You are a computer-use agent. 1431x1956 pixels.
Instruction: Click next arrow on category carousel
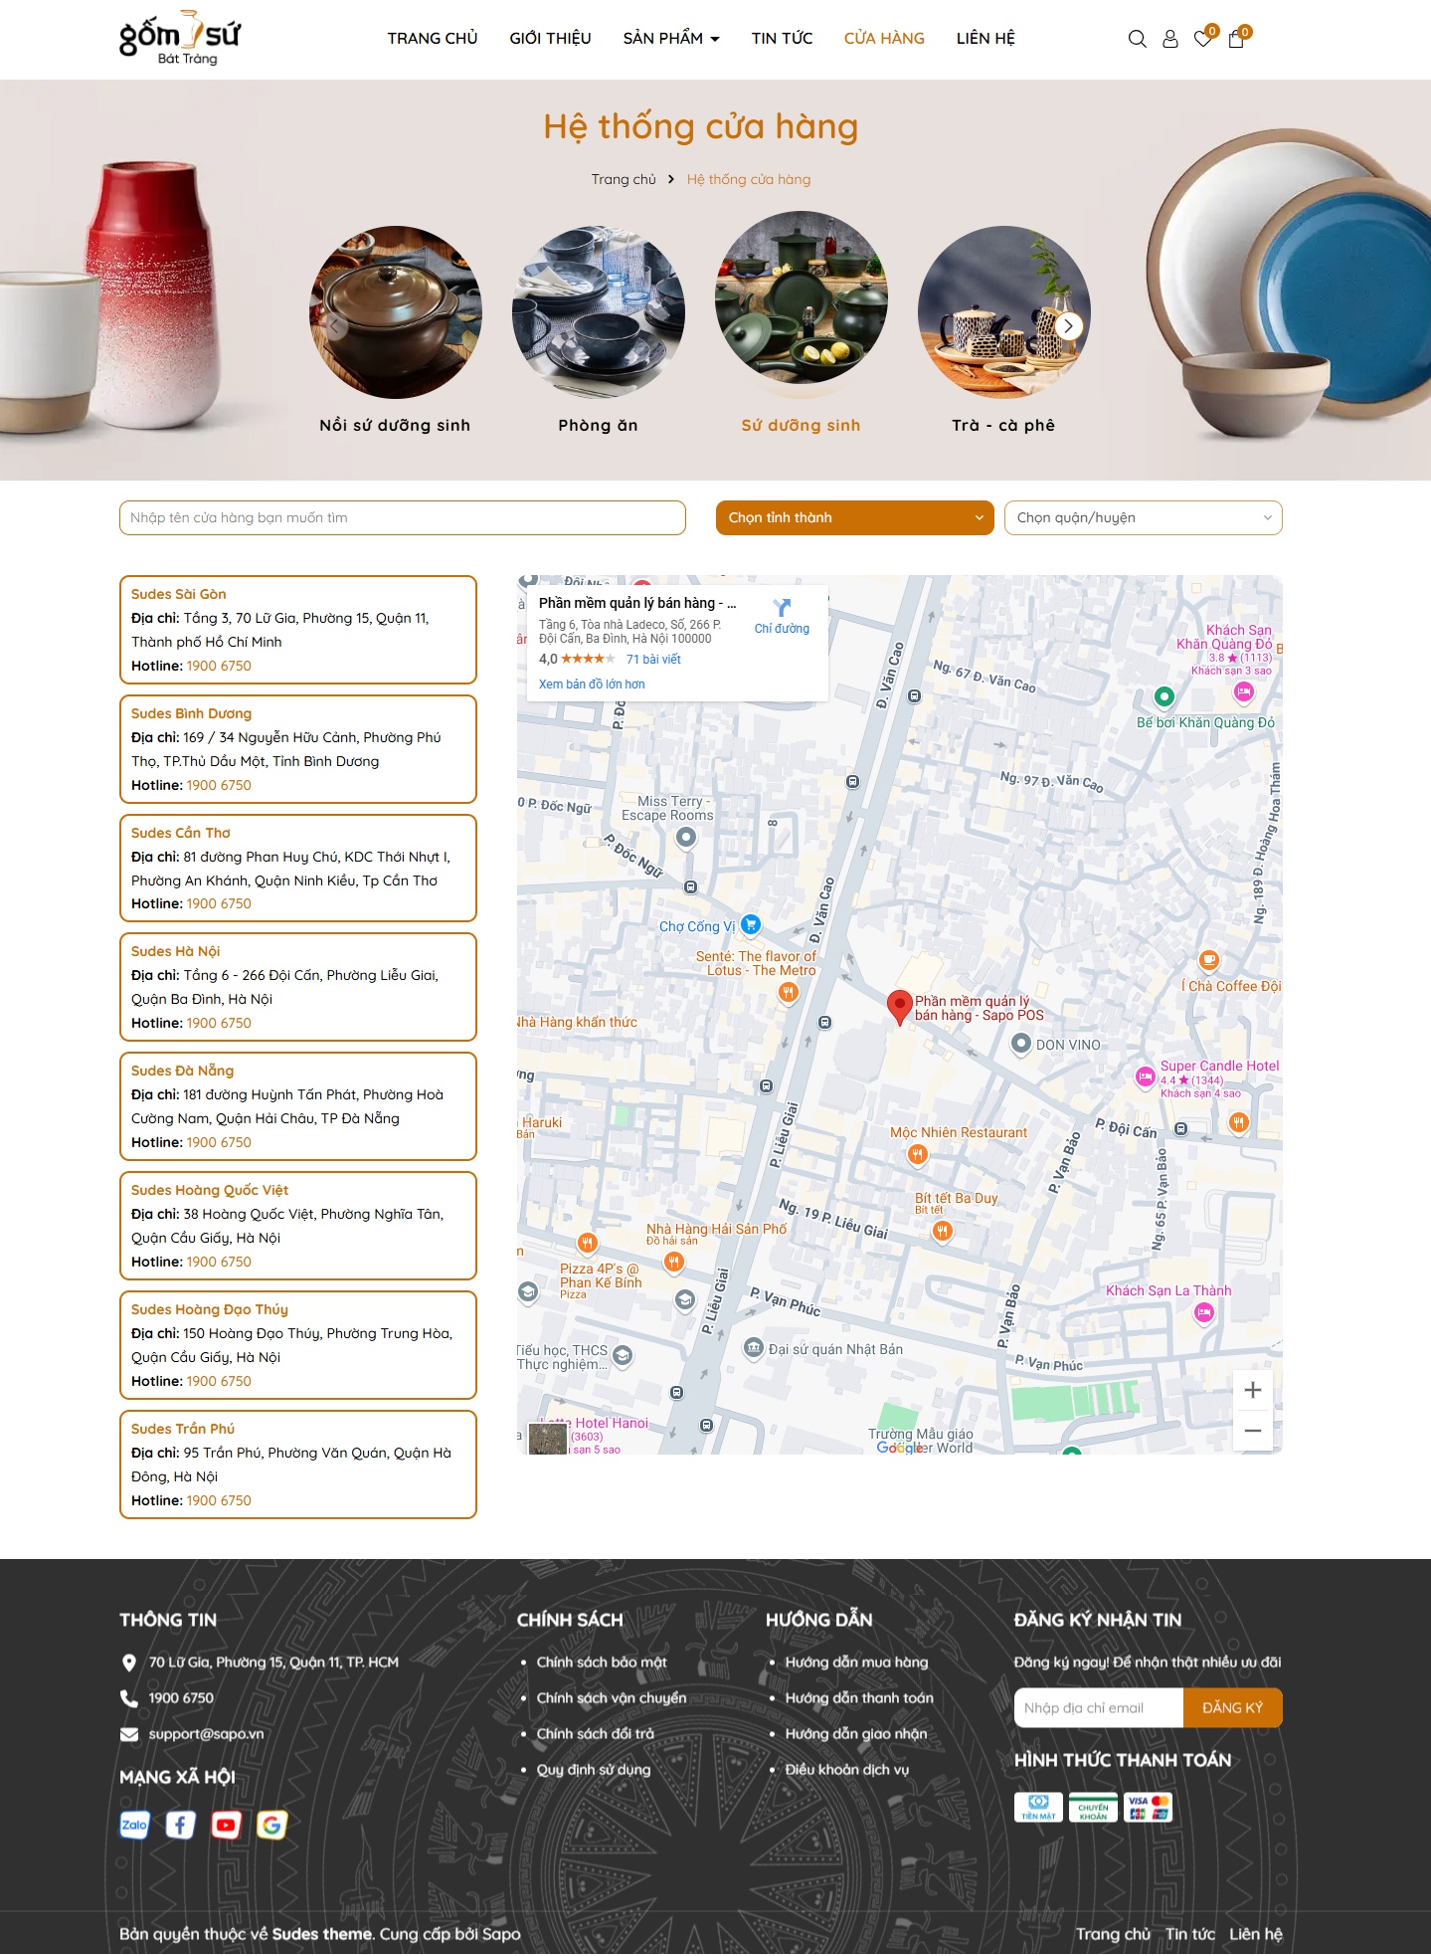pyautogui.click(x=1068, y=326)
